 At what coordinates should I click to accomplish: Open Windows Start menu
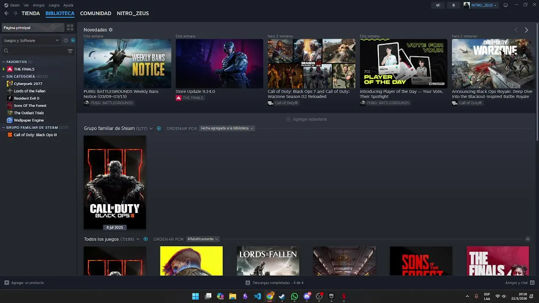point(195,296)
